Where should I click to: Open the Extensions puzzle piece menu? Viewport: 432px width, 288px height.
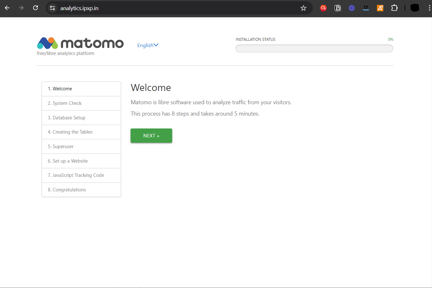[x=394, y=8]
